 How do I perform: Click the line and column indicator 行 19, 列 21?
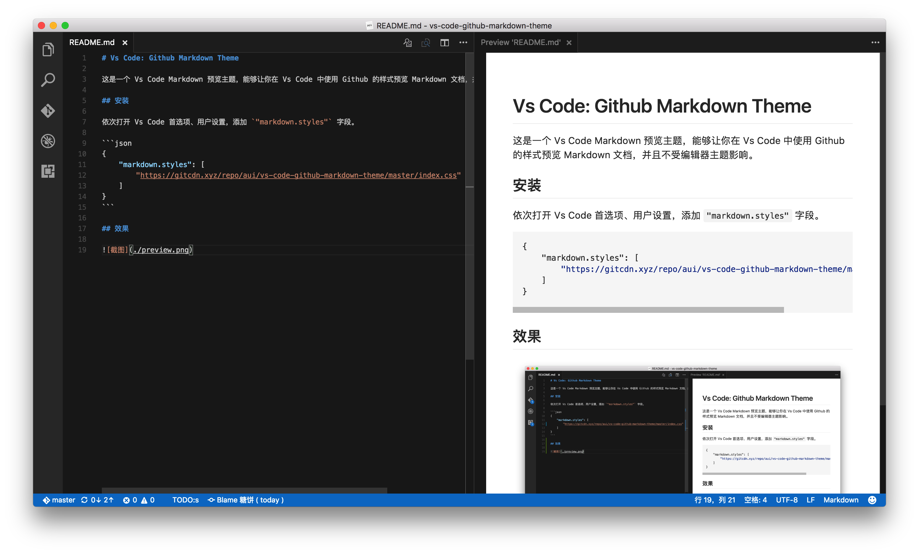[715, 500]
